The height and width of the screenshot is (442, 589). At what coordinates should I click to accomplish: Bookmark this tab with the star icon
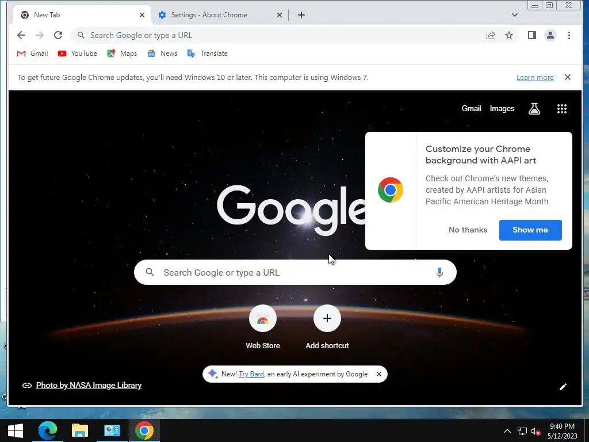click(x=509, y=35)
